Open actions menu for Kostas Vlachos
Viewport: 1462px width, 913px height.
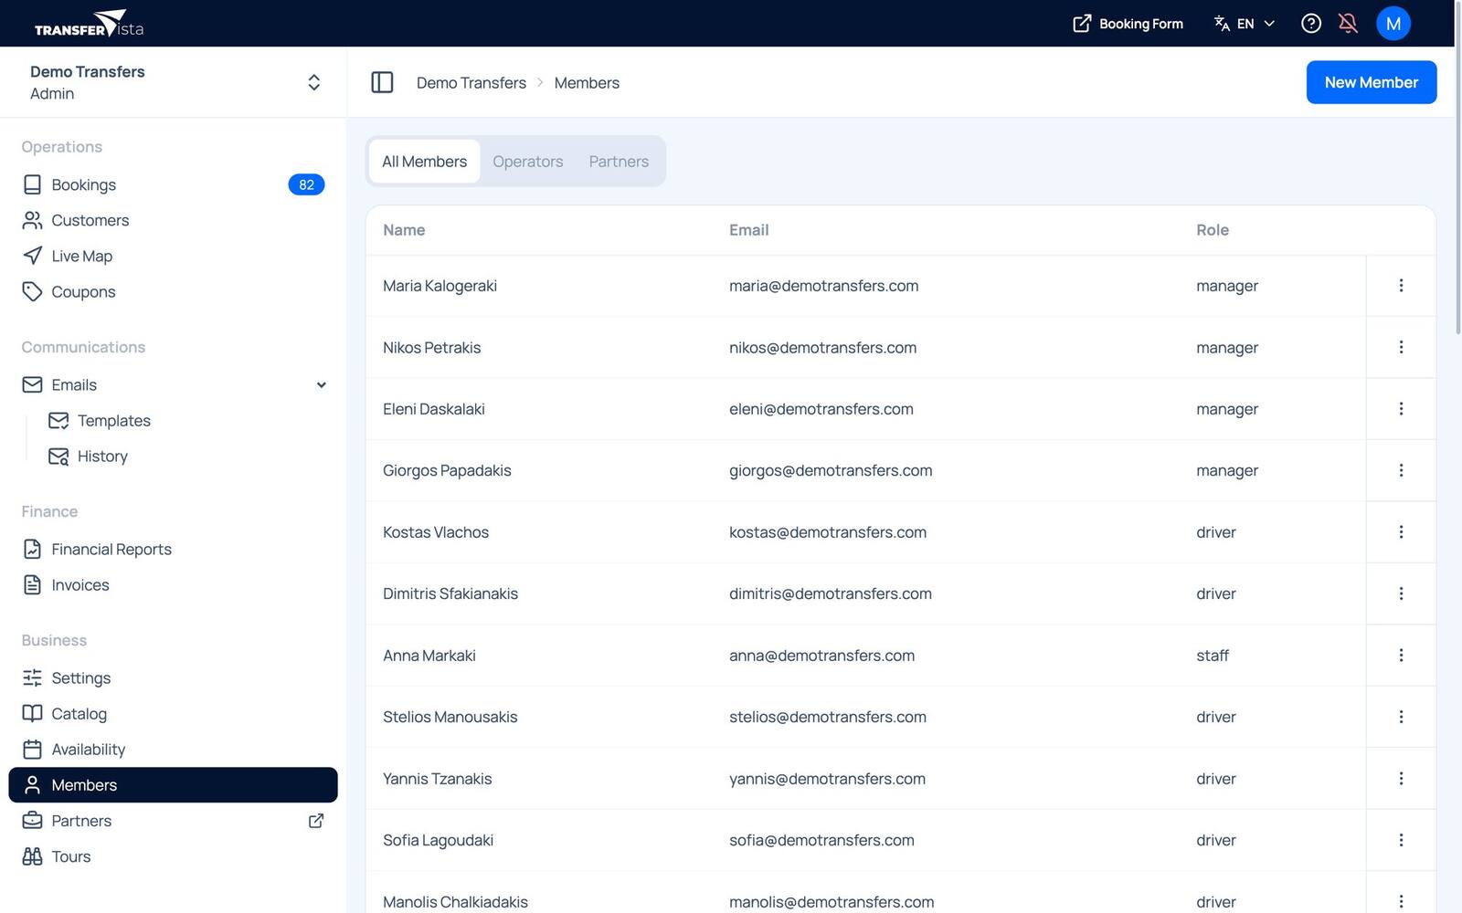pos(1401,532)
